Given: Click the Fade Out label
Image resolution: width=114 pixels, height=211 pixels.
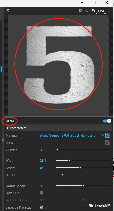Looking at the screenshot, I should click(x=12, y=193).
